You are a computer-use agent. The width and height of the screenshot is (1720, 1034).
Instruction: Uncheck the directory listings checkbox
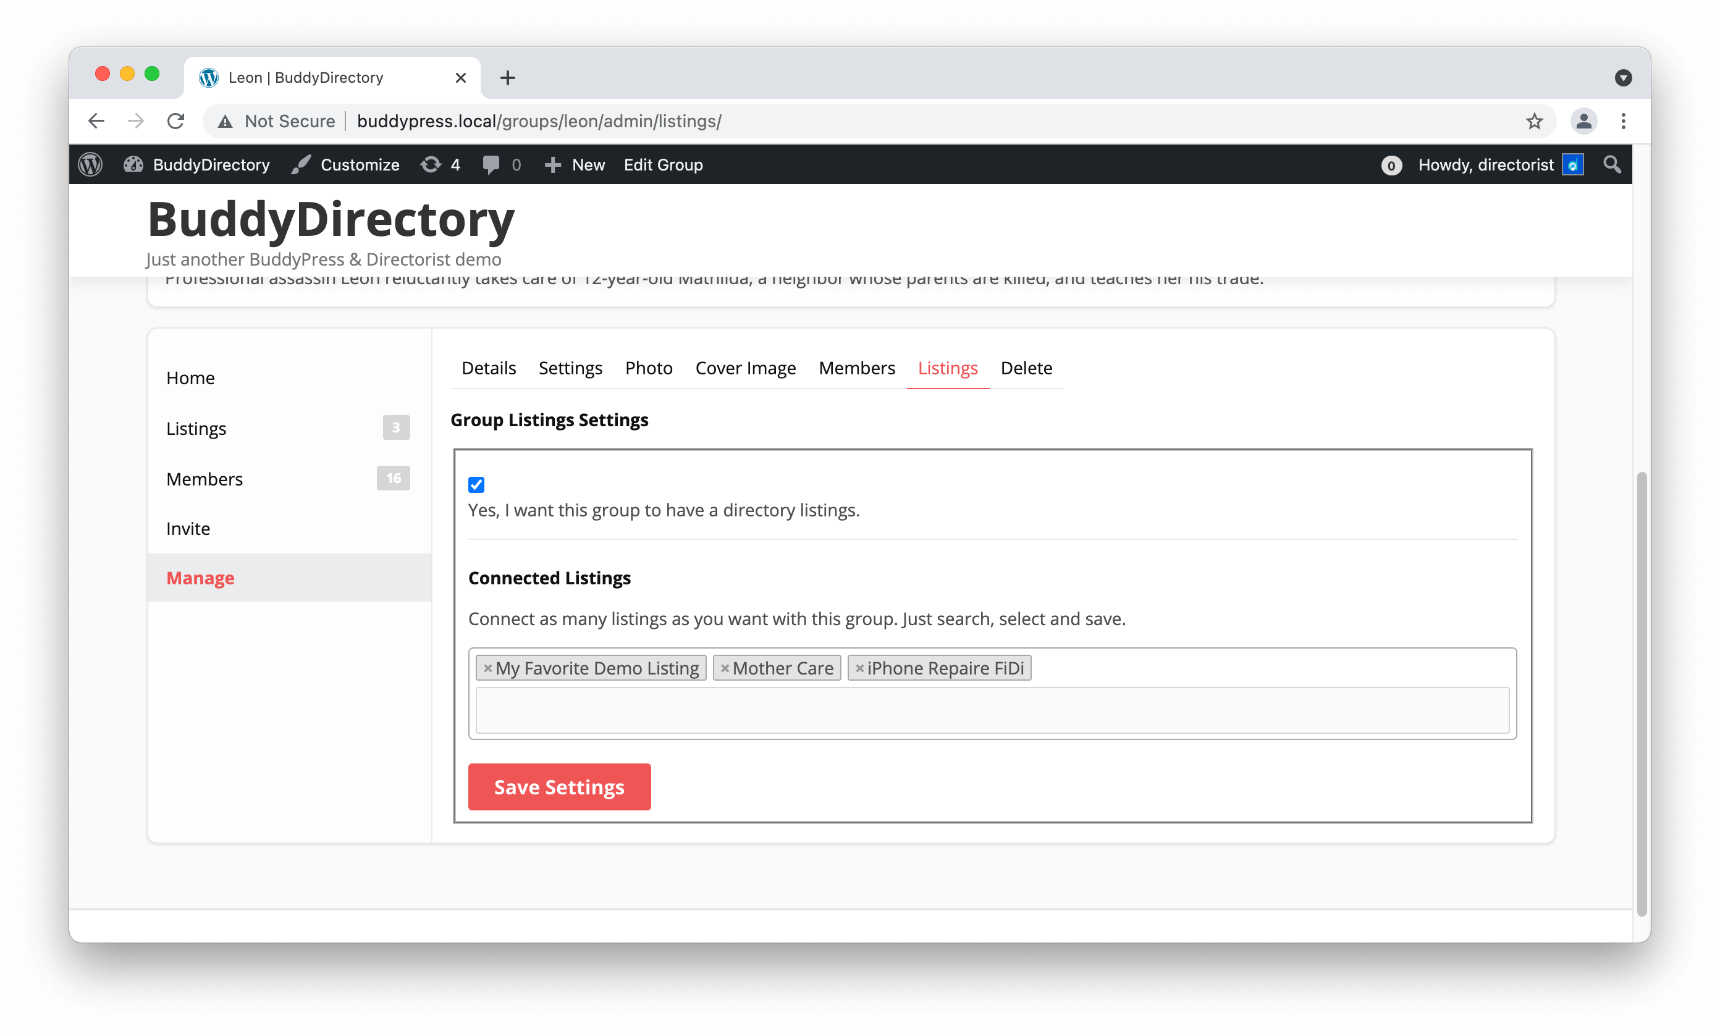476,484
